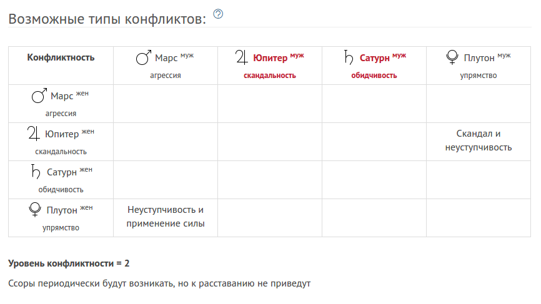Select the red Сатурн муж header
Image resolution: width=541 pixels, height=304 pixels.
click(x=383, y=57)
